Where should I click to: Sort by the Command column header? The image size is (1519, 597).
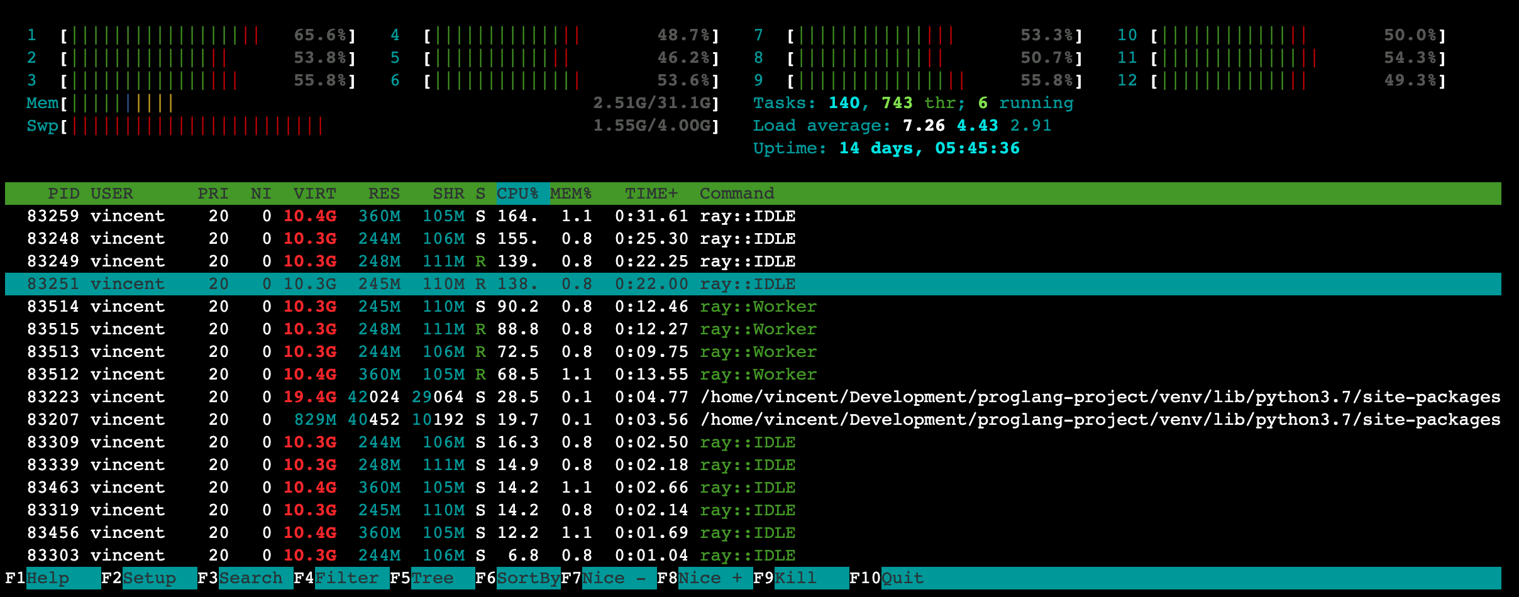[737, 194]
